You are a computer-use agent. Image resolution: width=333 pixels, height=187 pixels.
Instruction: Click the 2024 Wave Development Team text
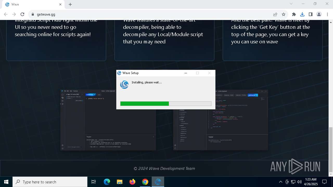(164, 169)
